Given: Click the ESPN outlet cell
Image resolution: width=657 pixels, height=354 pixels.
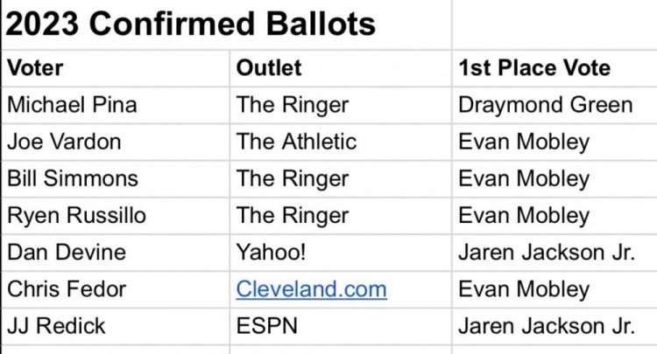Looking at the screenshot, I should (x=341, y=326).
